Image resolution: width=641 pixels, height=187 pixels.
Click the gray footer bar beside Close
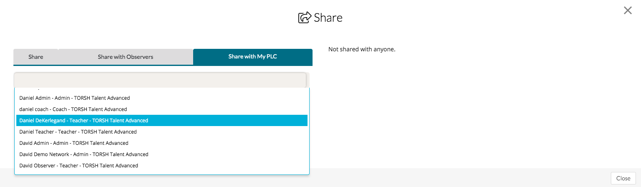(x=461, y=178)
